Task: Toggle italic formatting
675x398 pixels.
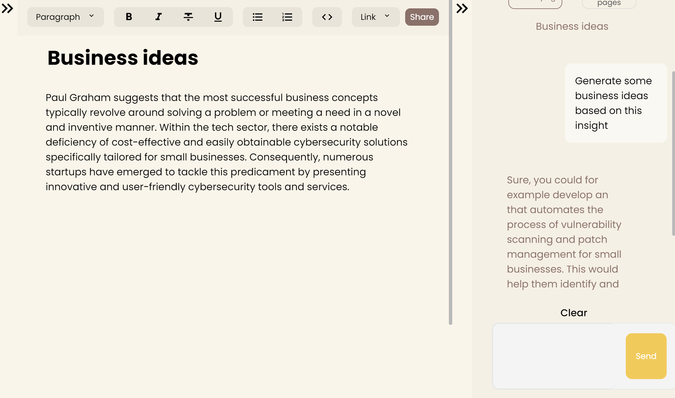Action: click(158, 17)
